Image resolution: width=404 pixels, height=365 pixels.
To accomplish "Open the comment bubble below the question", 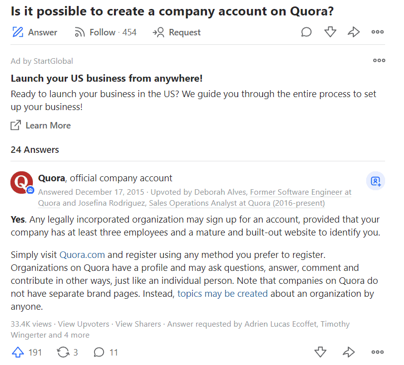I will click(306, 32).
